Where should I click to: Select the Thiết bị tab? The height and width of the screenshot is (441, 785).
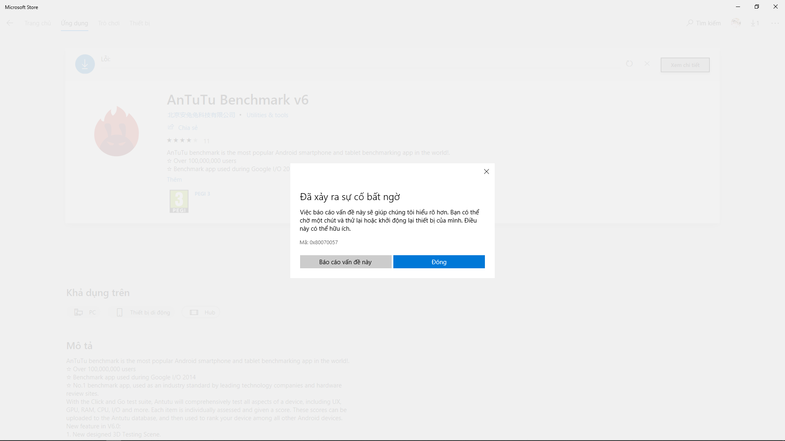tap(140, 23)
